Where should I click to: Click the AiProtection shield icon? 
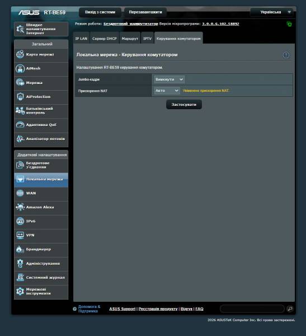pos(20,97)
